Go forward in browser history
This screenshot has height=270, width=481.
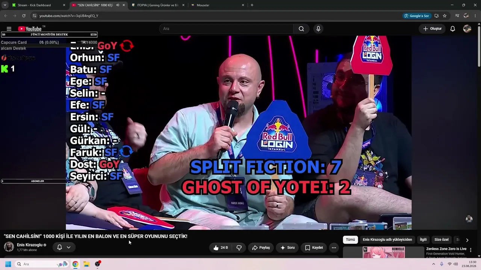coord(15,16)
